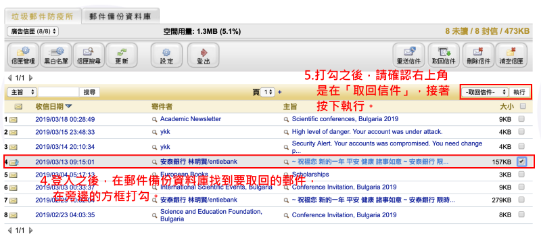The width and height of the screenshot is (541, 249).
Task: Click the 搜尋 search button
Action: click(x=89, y=92)
